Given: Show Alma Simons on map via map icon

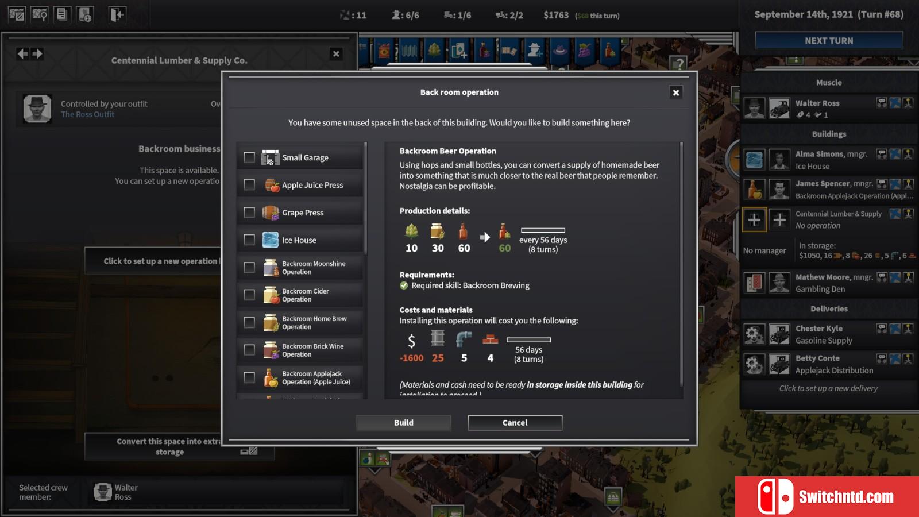Looking at the screenshot, I should tap(895, 153).
